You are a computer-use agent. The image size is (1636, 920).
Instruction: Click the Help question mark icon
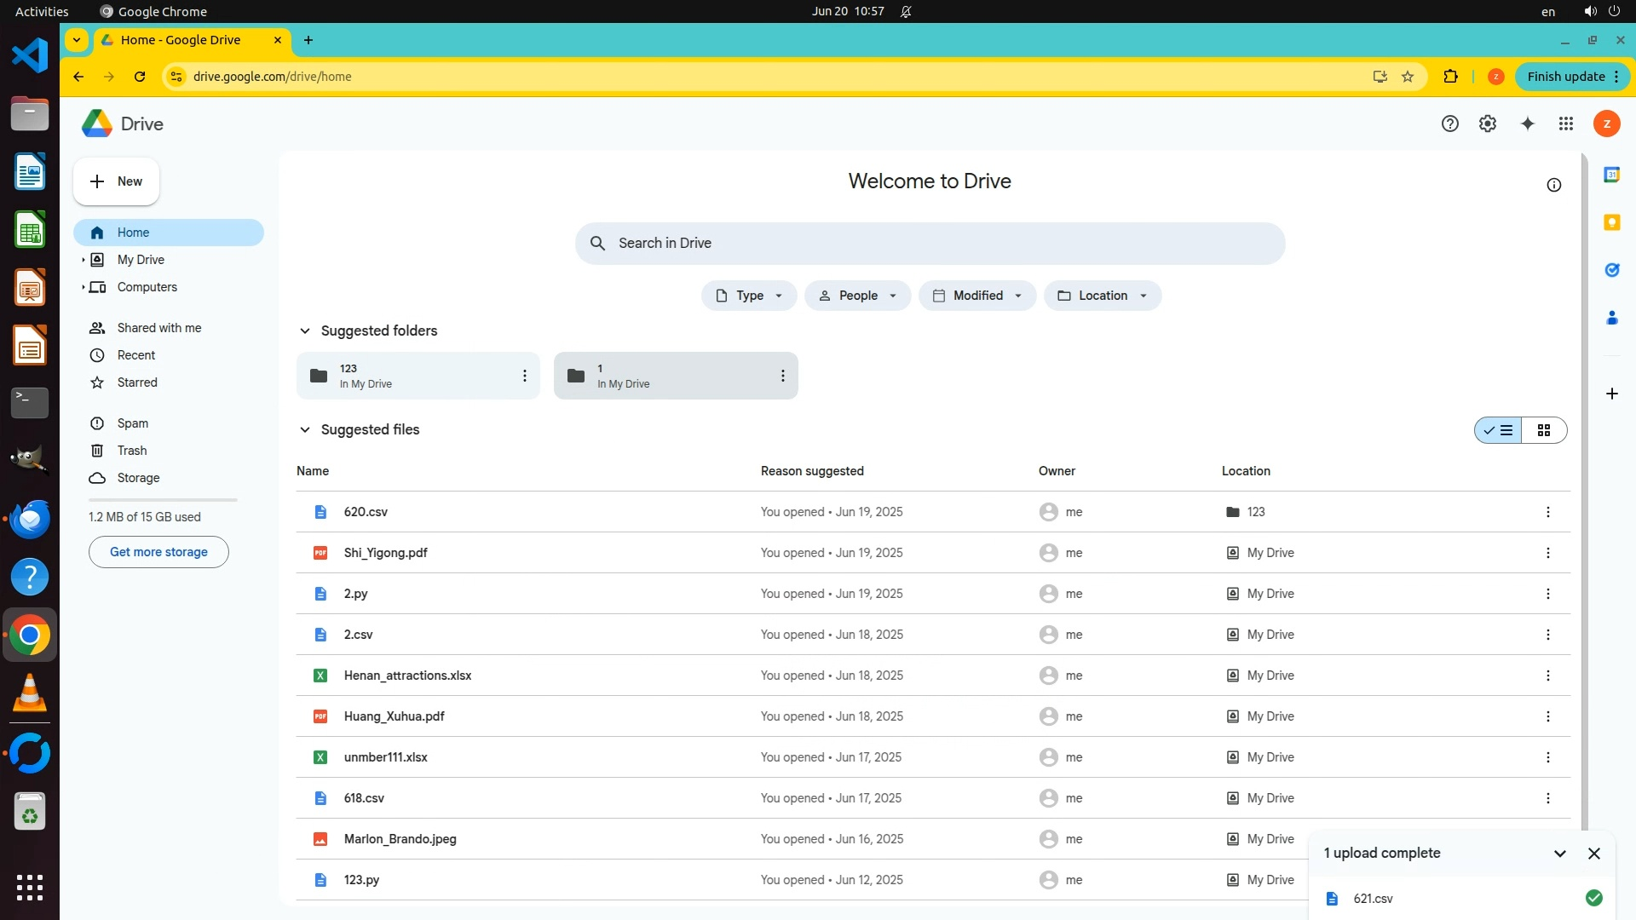click(x=1449, y=124)
